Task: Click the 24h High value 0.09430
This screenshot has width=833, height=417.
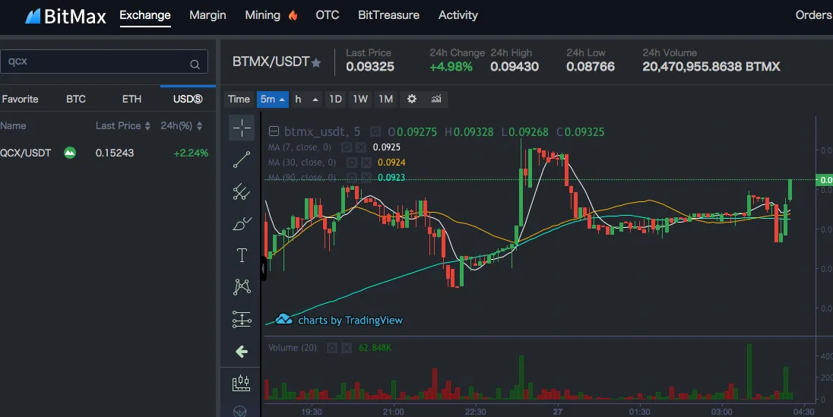Action: click(x=515, y=67)
